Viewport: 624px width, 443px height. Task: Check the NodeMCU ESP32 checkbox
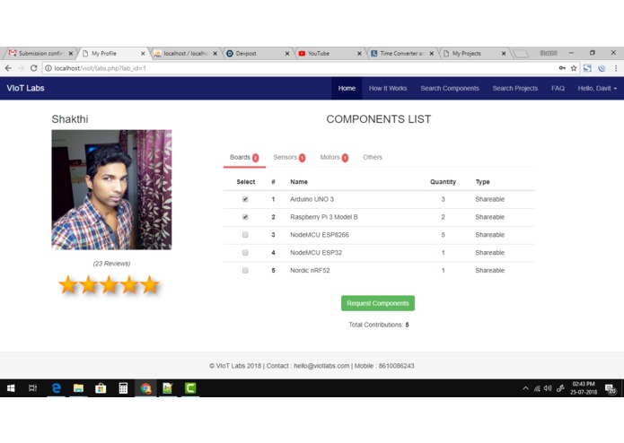(x=245, y=252)
